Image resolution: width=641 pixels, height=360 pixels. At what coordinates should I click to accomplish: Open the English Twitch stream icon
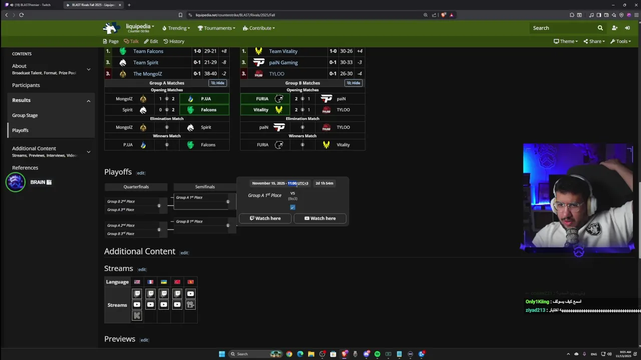(x=137, y=293)
